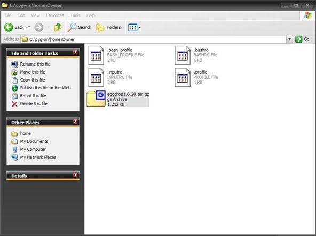
Task: Click Delete this file red X
Action: click(x=14, y=104)
